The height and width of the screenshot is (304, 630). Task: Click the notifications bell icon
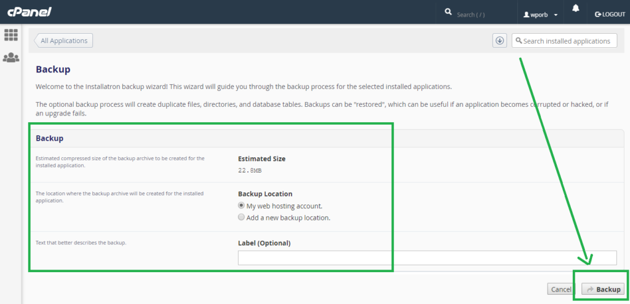(x=576, y=8)
